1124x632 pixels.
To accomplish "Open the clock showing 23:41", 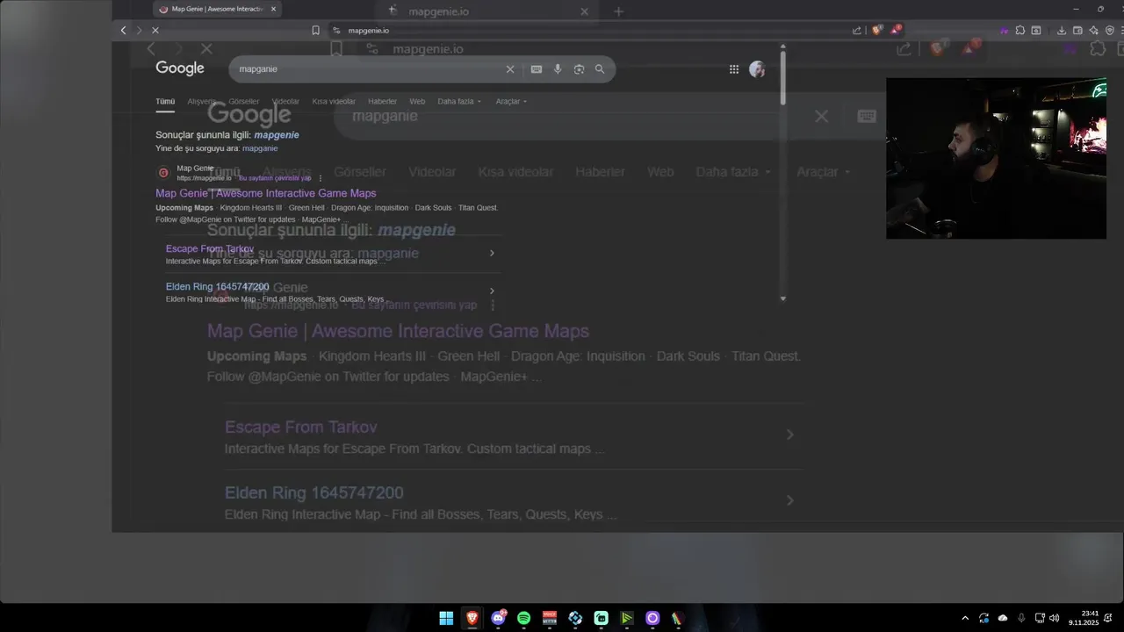I will pos(1089,618).
